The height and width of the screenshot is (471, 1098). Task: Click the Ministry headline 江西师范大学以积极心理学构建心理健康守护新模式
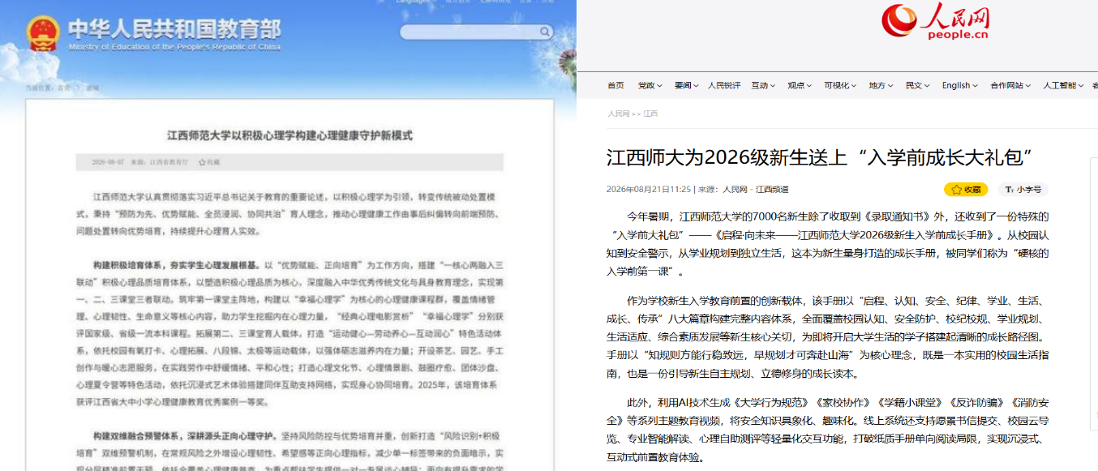coord(290,135)
